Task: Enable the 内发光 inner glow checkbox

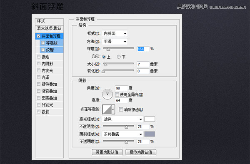Action: coord(39,70)
